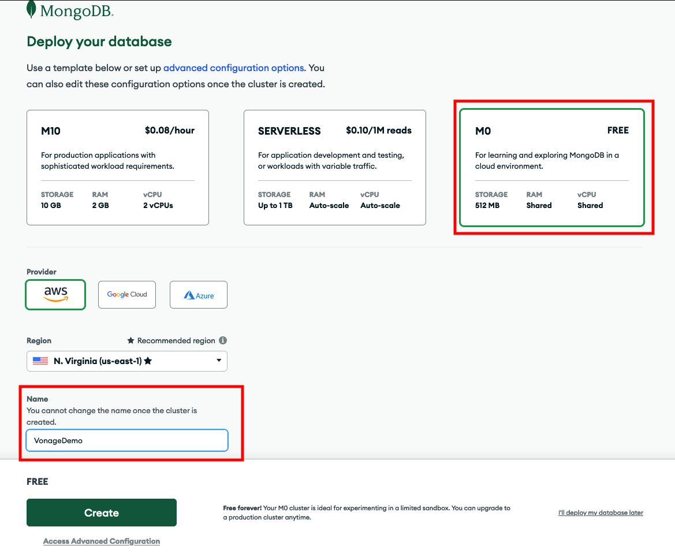Select the AWS provider option
Viewport: 675px width, 553px height.
pyautogui.click(x=55, y=295)
